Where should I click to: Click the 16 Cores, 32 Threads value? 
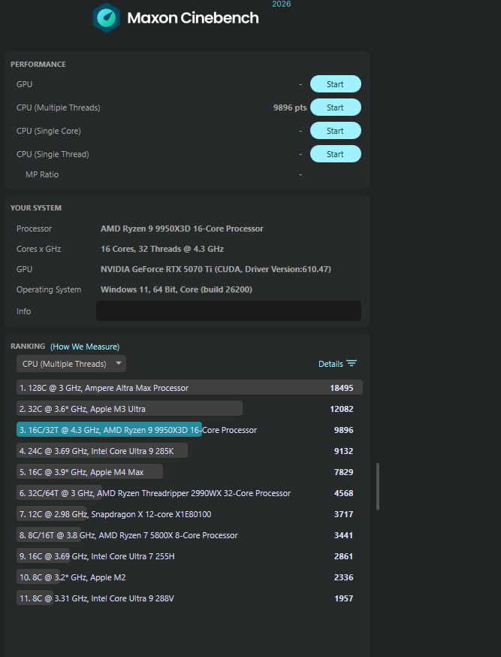(162, 249)
